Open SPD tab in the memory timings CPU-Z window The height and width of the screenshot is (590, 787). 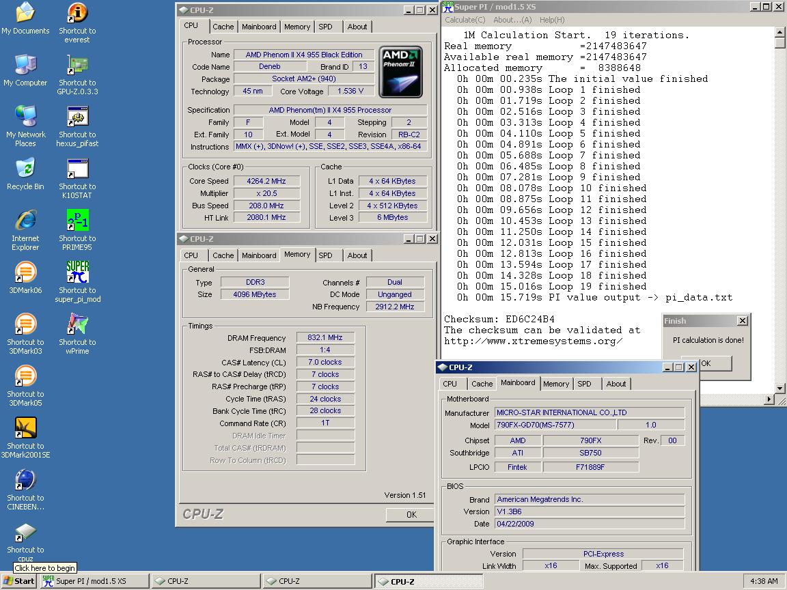coord(325,255)
